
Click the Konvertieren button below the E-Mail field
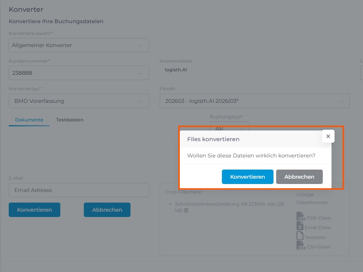pos(35,210)
